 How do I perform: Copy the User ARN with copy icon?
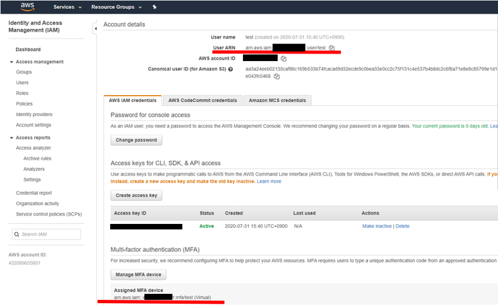[x=332, y=48]
